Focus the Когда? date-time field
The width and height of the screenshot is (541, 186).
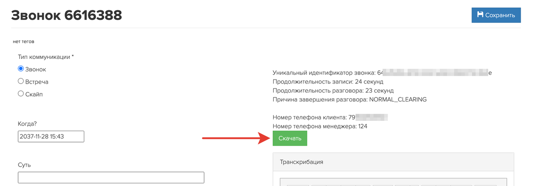(x=51, y=137)
